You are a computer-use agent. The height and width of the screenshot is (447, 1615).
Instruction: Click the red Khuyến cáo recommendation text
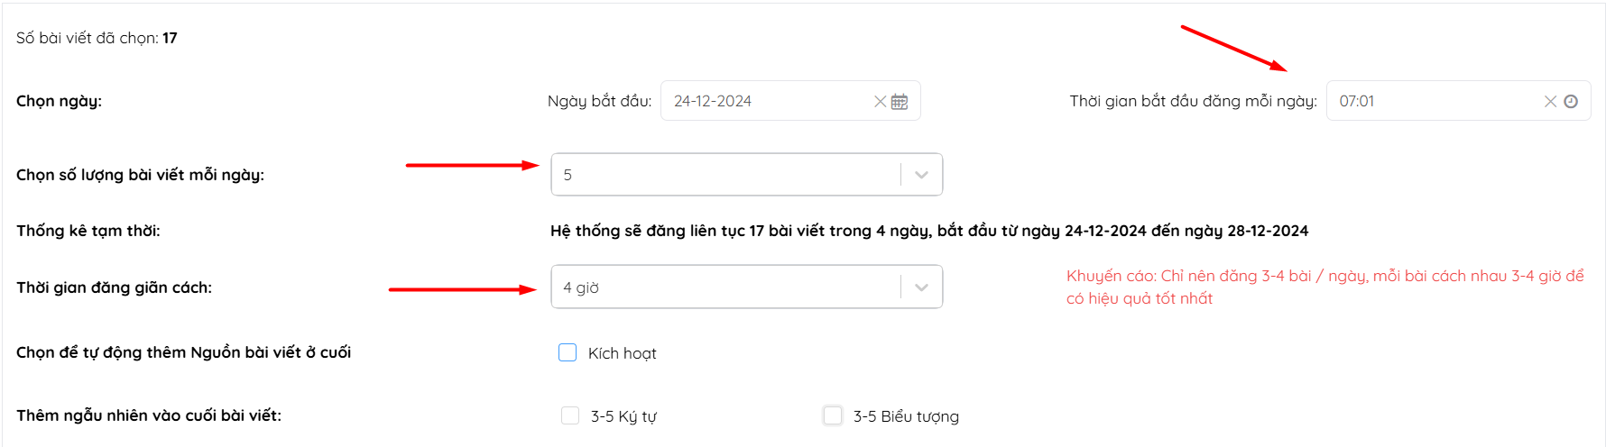[1325, 287]
